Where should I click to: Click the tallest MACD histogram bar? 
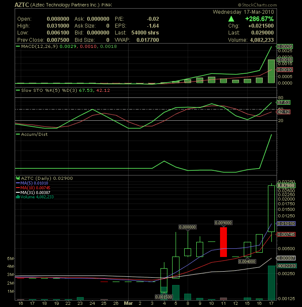(x=271, y=71)
